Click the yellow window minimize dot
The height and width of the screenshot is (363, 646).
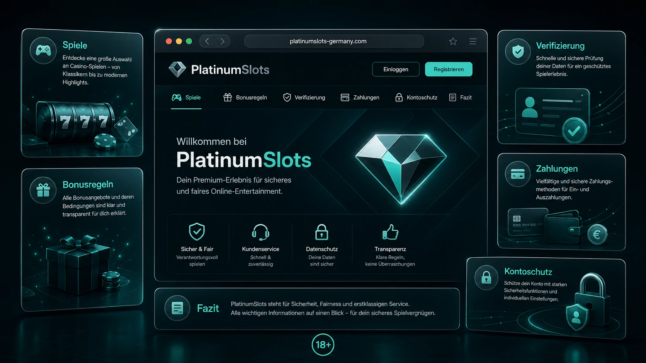(179, 41)
